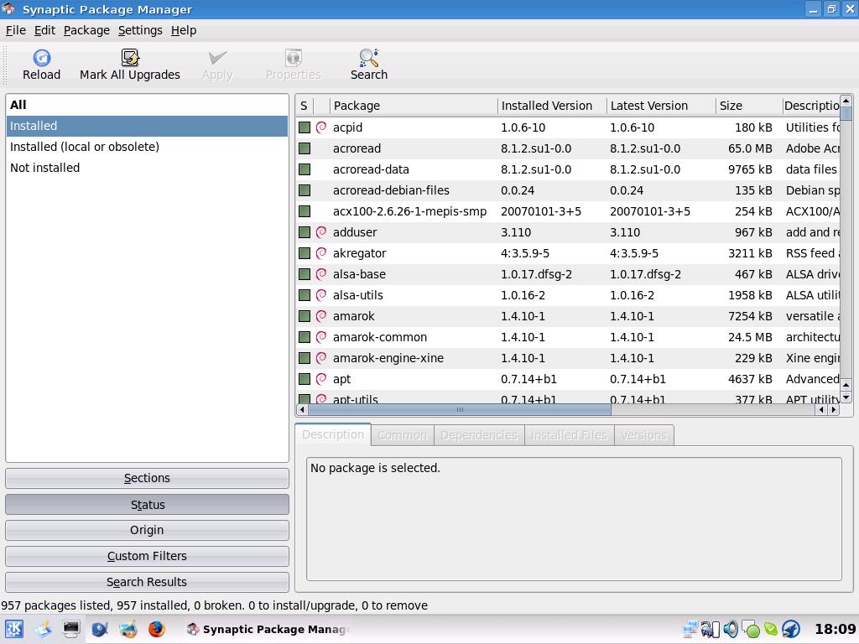This screenshot has width=859, height=644.
Task: Toggle status box for acpid
Action: click(305, 127)
